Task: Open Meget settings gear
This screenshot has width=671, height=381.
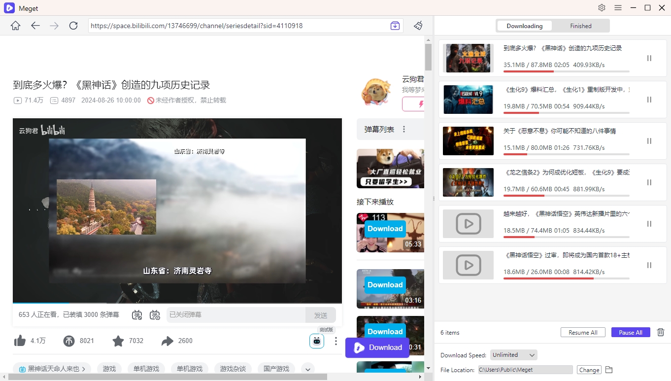Action: click(x=602, y=8)
